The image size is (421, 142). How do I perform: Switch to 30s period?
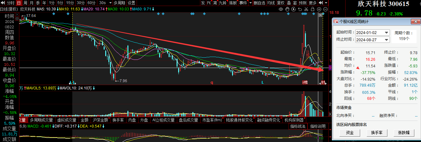[102, 3]
